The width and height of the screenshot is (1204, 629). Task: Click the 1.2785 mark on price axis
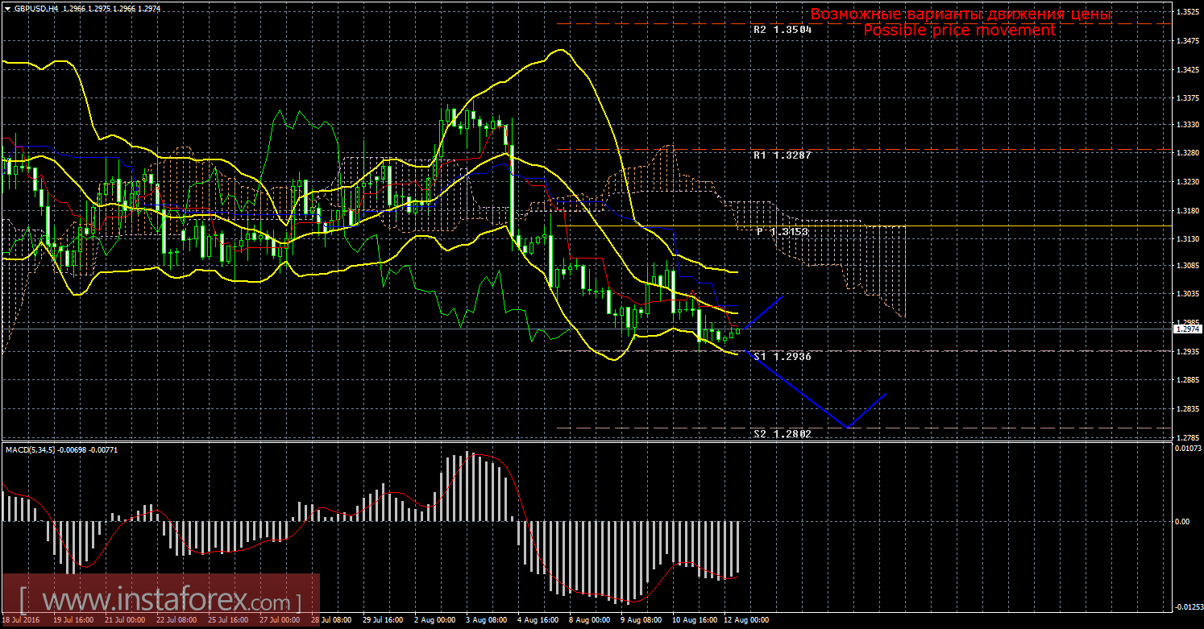(1187, 437)
